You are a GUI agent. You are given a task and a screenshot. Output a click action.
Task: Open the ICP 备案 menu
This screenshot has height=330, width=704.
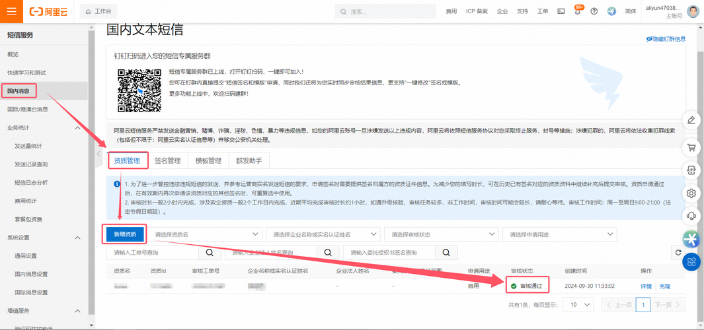click(x=477, y=12)
